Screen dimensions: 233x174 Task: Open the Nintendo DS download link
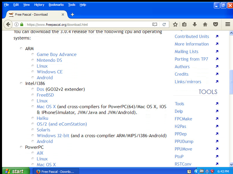tap(49, 60)
